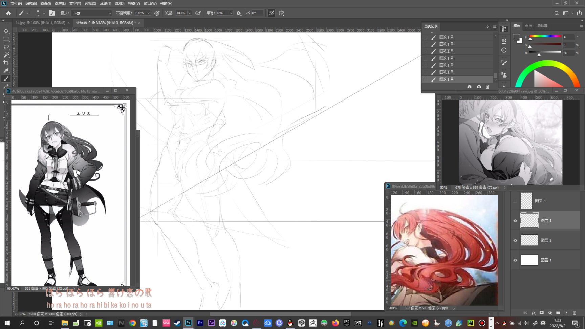
Task: Open the 滤镜(T) menu
Action: click(105, 3)
